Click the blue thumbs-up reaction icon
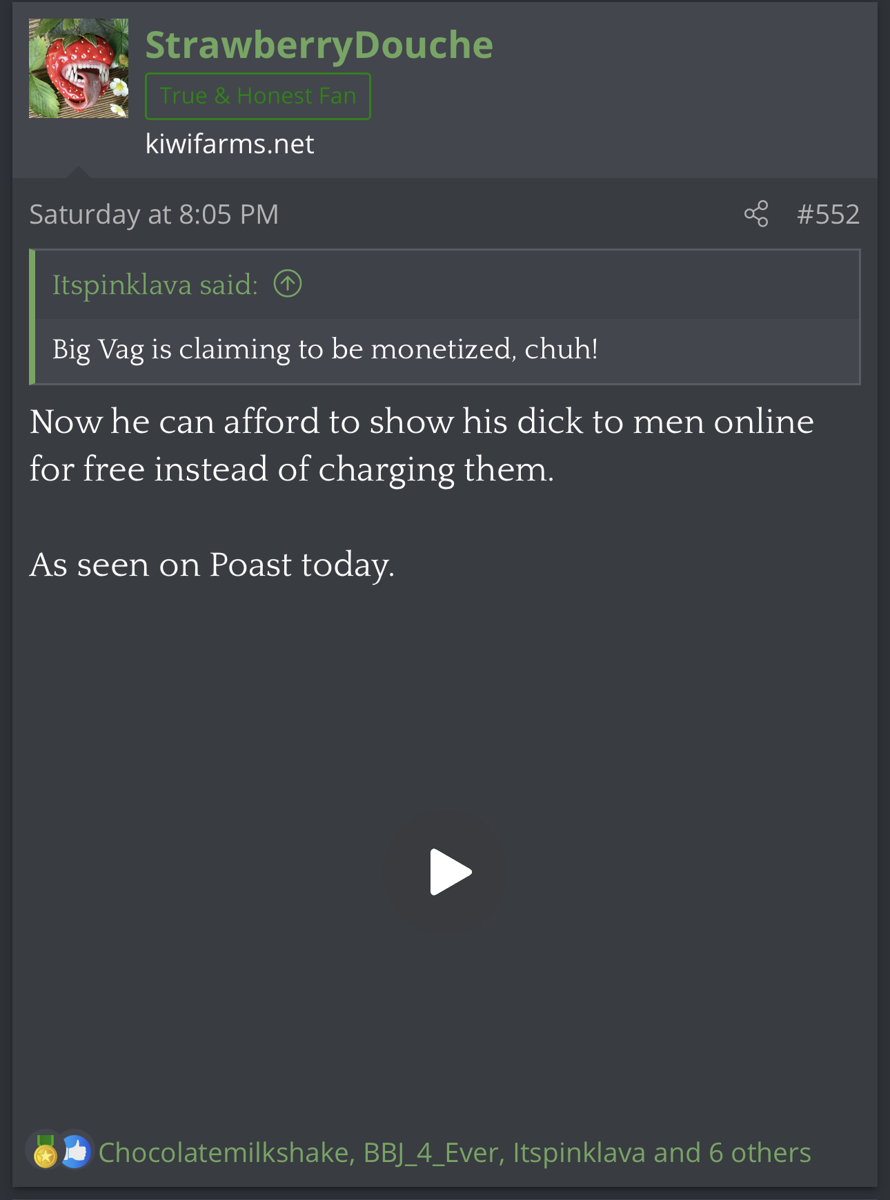Viewport: 890px width, 1200px height. [x=77, y=1152]
